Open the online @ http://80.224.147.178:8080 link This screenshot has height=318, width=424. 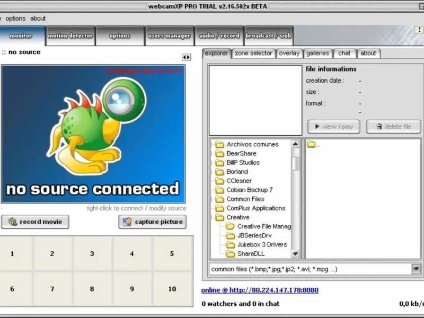tap(260, 290)
